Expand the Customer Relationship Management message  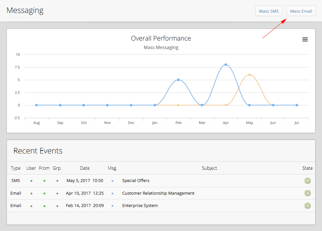click(112, 193)
